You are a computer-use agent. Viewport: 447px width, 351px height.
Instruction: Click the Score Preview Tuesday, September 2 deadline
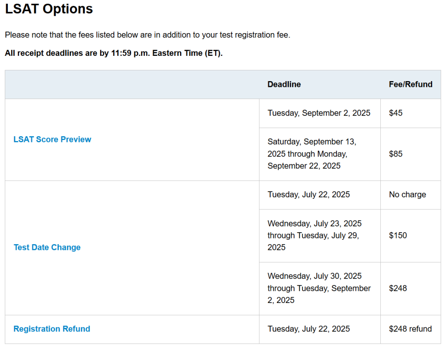click(319, 113)
